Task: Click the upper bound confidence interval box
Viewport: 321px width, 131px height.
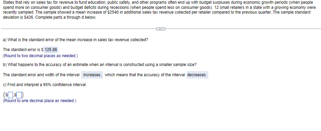Action: click(x=20, y=95)
